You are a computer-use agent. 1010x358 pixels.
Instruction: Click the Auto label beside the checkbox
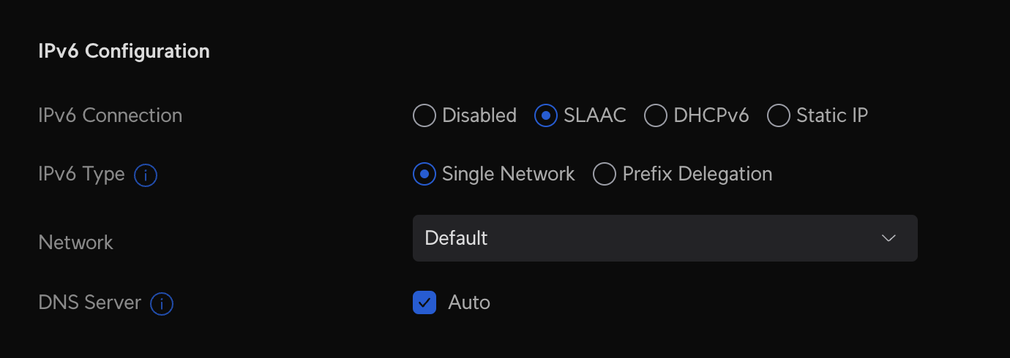coord(469,302)
